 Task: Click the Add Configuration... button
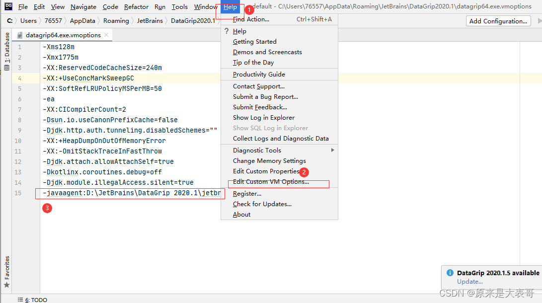click(x=498, y=21)
